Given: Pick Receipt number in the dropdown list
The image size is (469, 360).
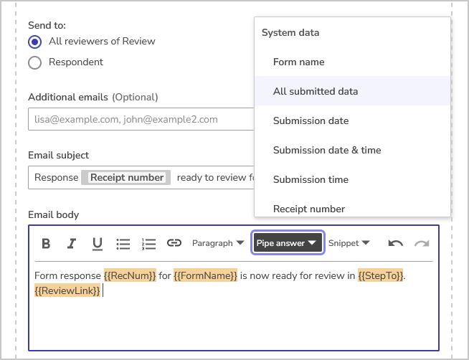Looking at the screenshot, I should pos(352,205).
